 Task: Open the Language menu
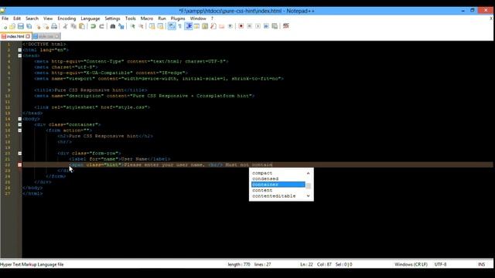tap(90, 19)
